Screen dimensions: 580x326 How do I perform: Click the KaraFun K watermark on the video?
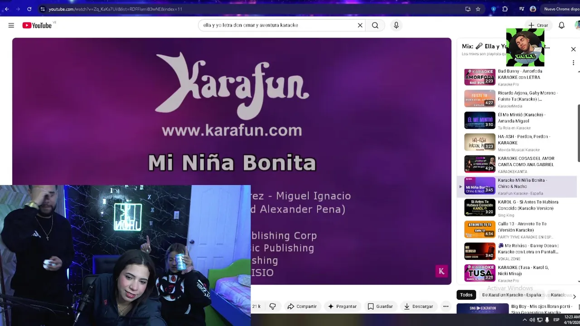(x=441, y=271)
